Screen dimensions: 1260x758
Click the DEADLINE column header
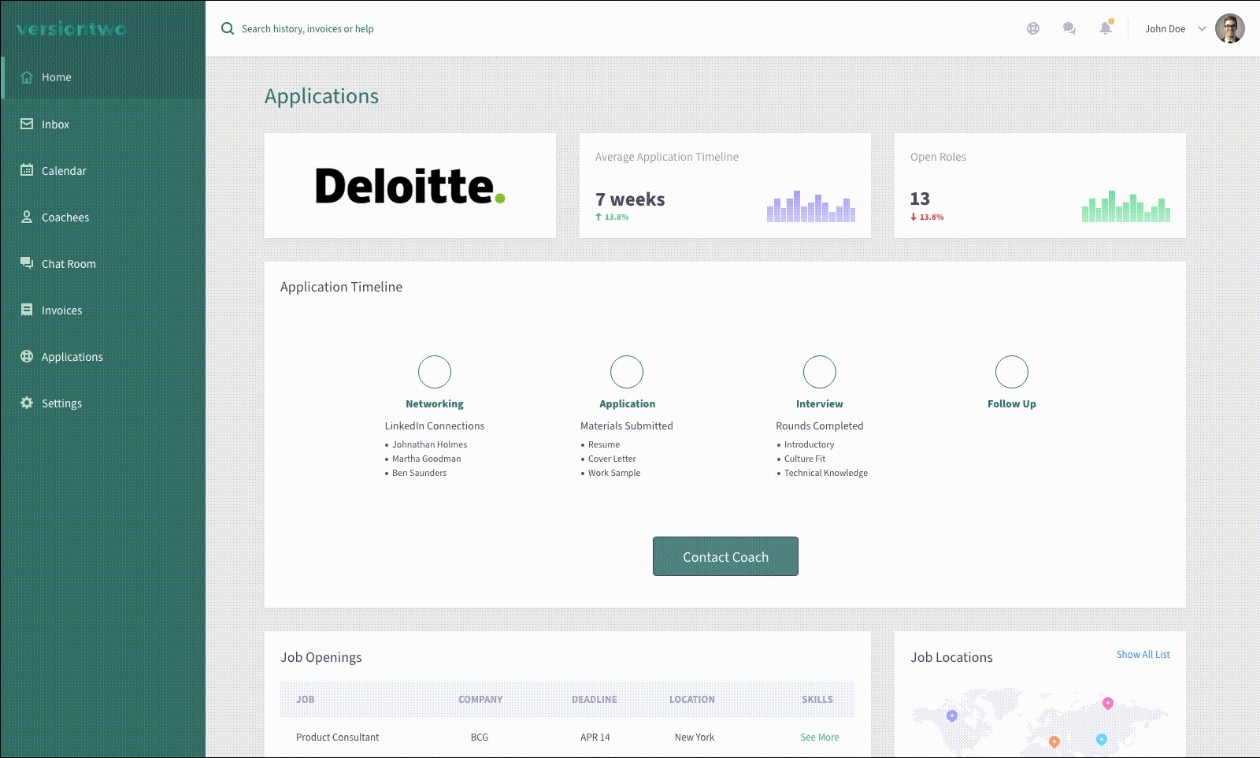[595, 700]
